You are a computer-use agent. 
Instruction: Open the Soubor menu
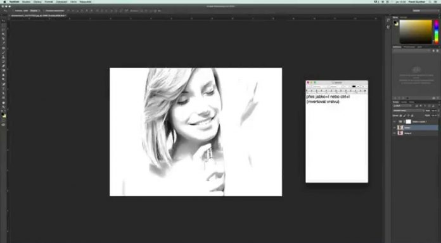pyautogui.click(x=26, y=2)
